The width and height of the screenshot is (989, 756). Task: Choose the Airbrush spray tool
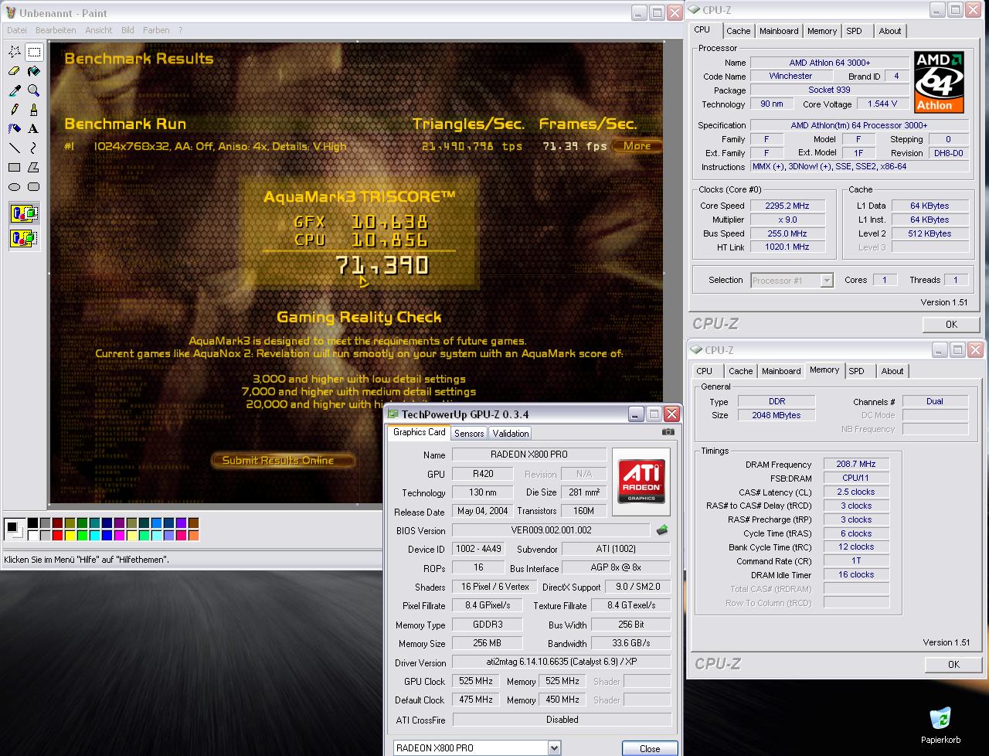pyautogui.click(x=15, y=129)
